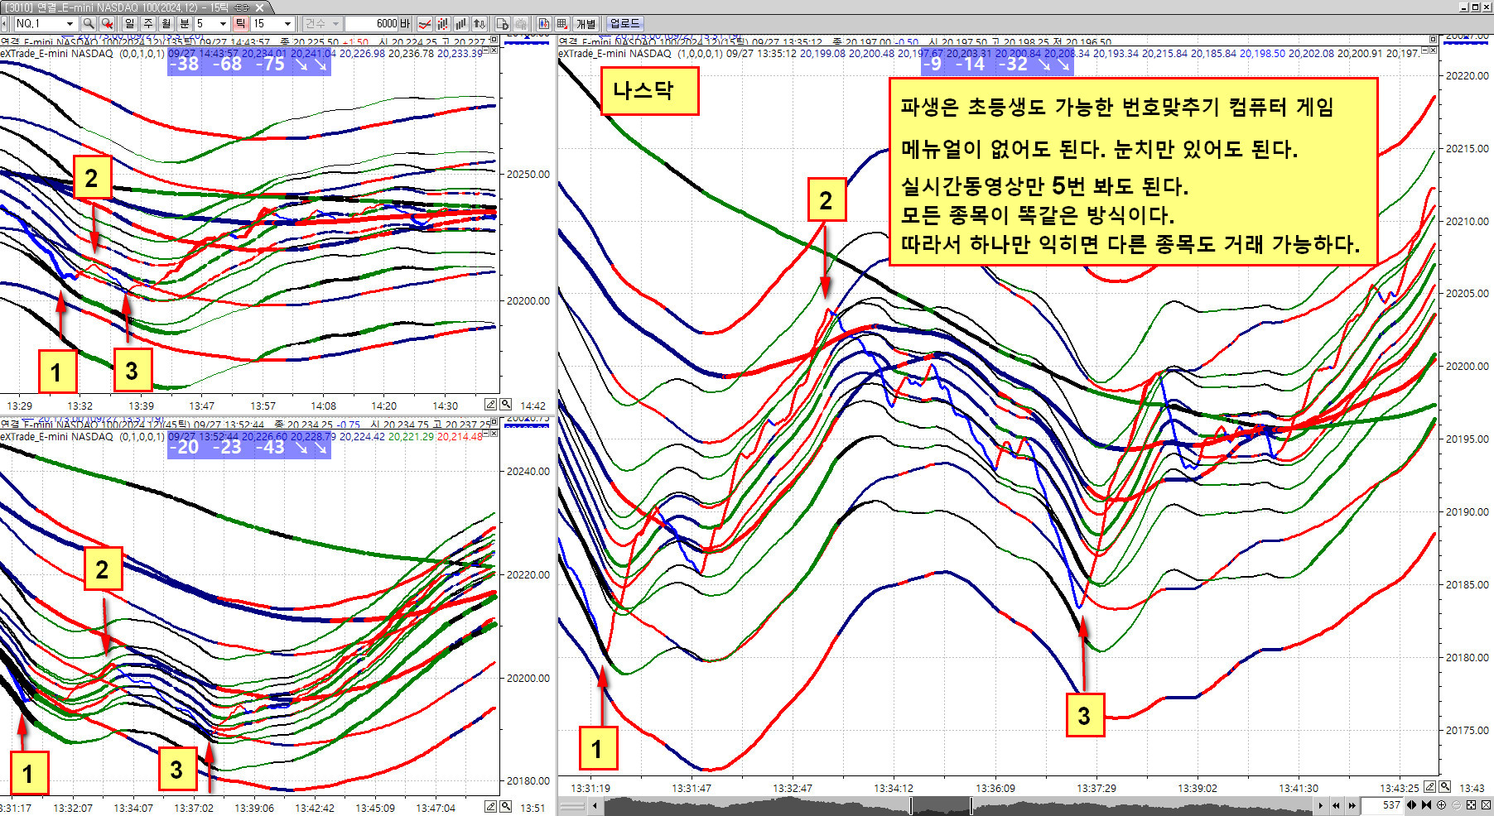Click the crossed box icon at bottom right
This screenshot has width=1494, height=816.
1486,804
